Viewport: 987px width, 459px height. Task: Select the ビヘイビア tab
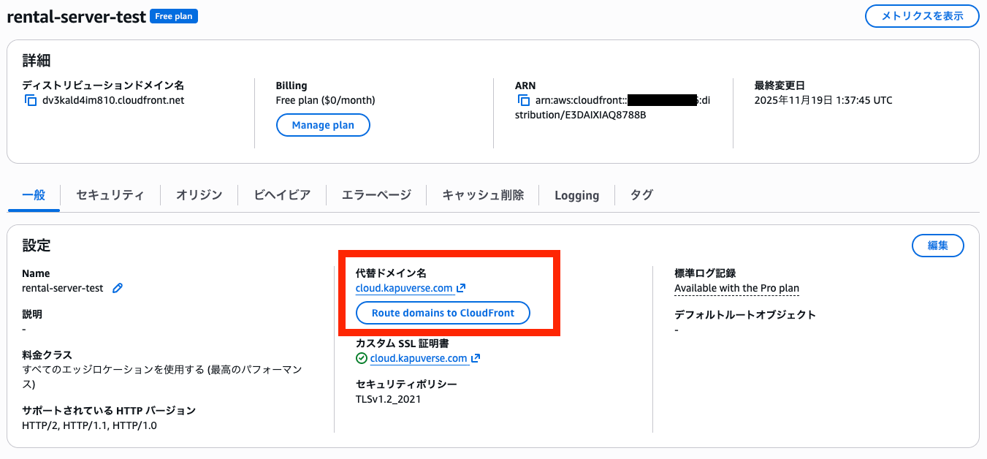(282, 194)
